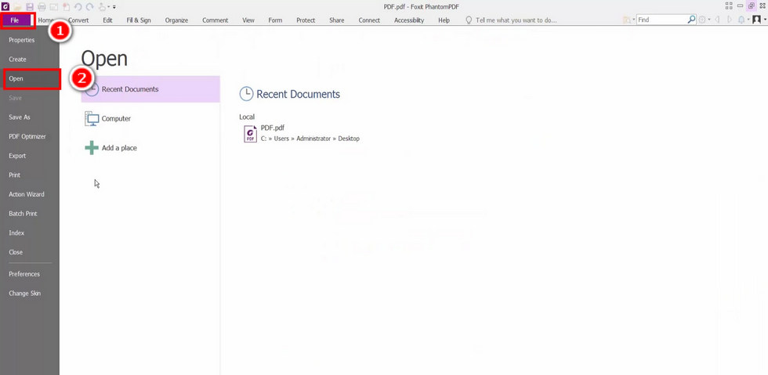Open the search settings gear dropdown
This screenshot has width=768, height=375.
coord(702,20)
